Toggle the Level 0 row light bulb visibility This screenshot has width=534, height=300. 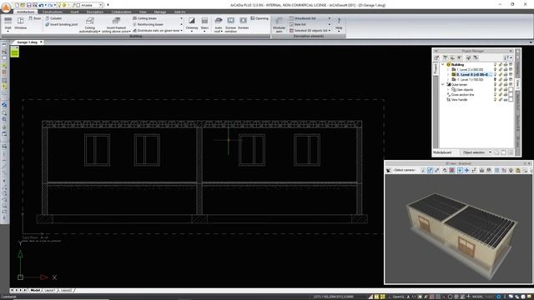(x=495, y=74)
